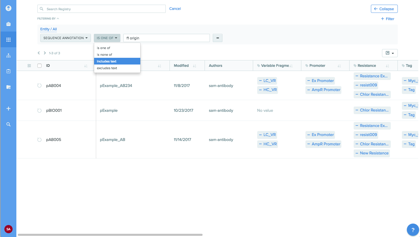Open the Entity / All link
This screenshot has width=420, height=237.
point(49,29)
